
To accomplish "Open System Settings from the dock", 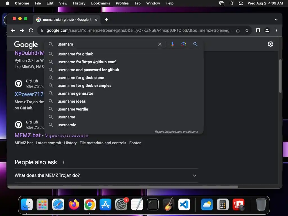I will pyautogui.click(x=121, y=204).
